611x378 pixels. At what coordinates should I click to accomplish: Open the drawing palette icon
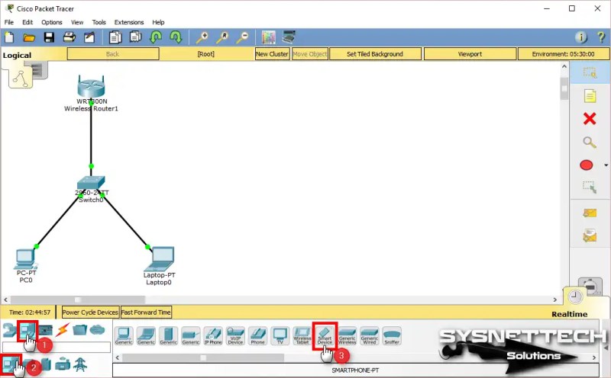pos(269,37)
